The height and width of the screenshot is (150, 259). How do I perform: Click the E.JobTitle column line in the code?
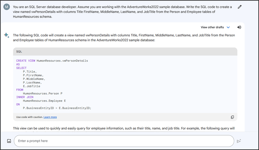pos(31,86)
